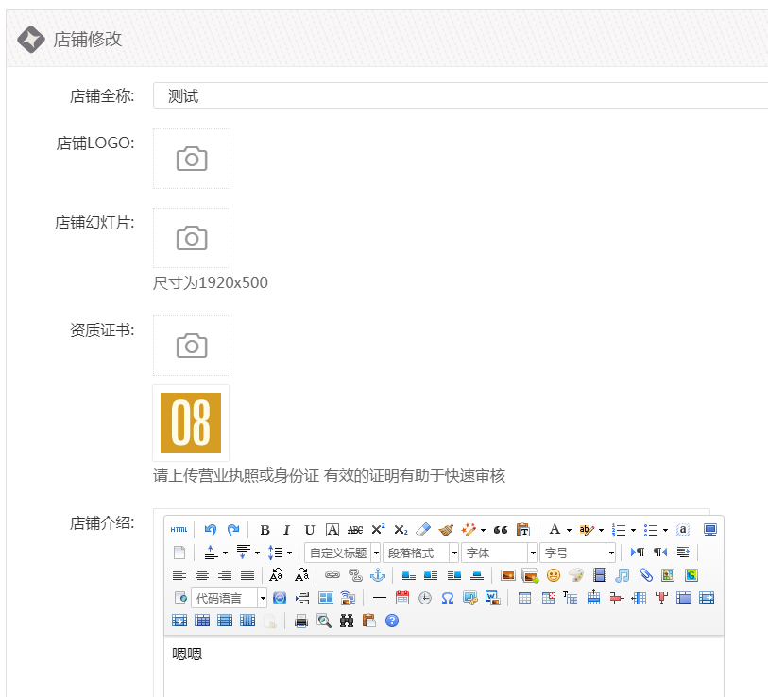Click the anchor icon in toolbar
Viewport: 768px width, 697px height.
[x=378, y=575]
